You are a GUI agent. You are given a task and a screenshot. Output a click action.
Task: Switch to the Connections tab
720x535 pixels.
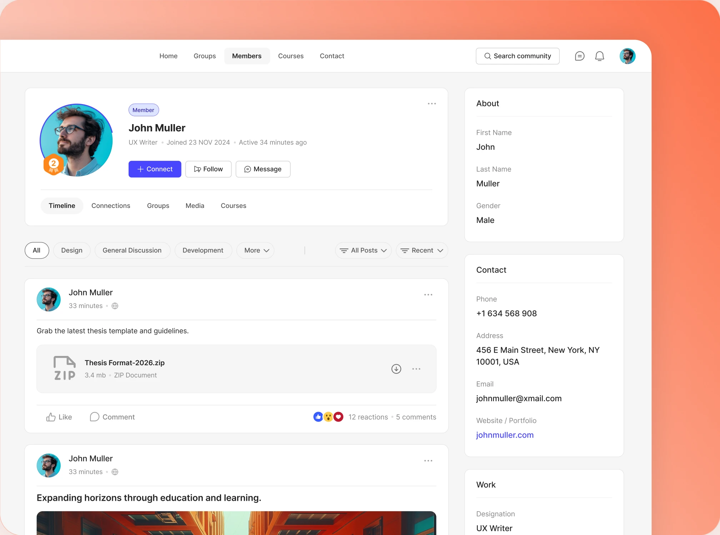[111, 206]
